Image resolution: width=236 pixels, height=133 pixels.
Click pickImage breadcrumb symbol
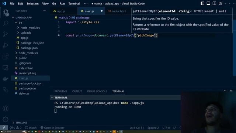(x=83, y=18)
